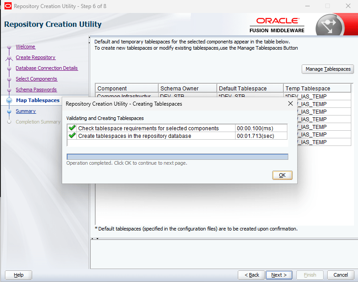Click the Summary step bullet icon
This screenshot has width=358, height=282.
point(9,111)
